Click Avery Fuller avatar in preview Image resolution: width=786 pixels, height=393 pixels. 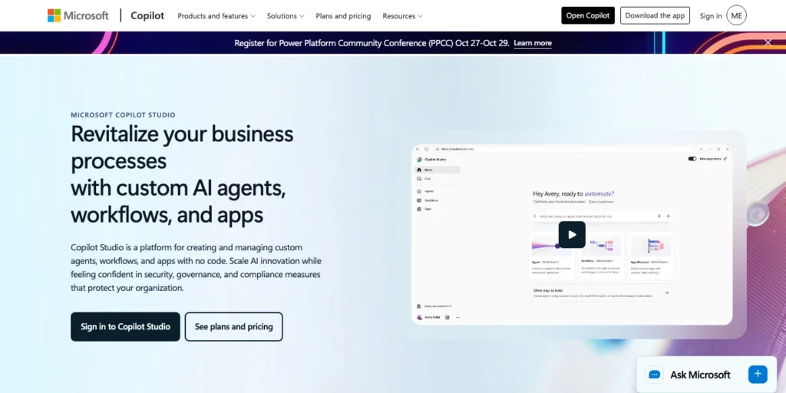419,317
